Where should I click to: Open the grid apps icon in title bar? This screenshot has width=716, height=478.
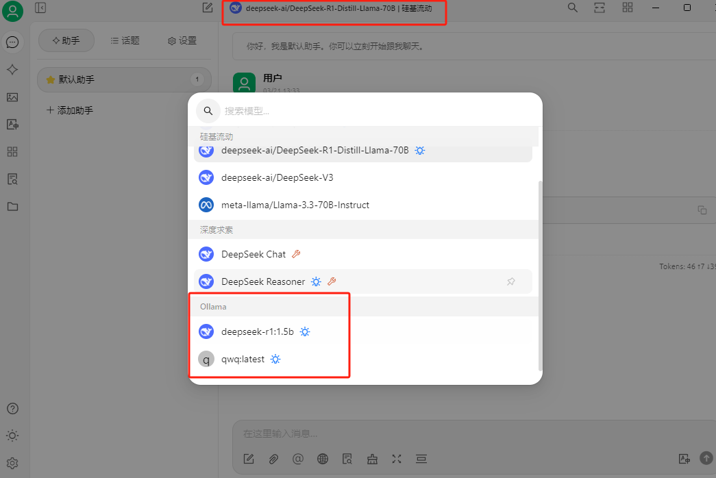coord(628,8)
